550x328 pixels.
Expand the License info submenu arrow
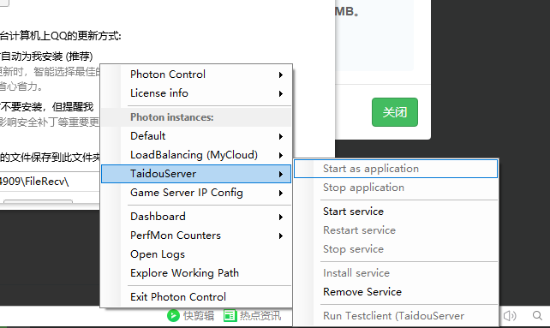tap(281, 93)
